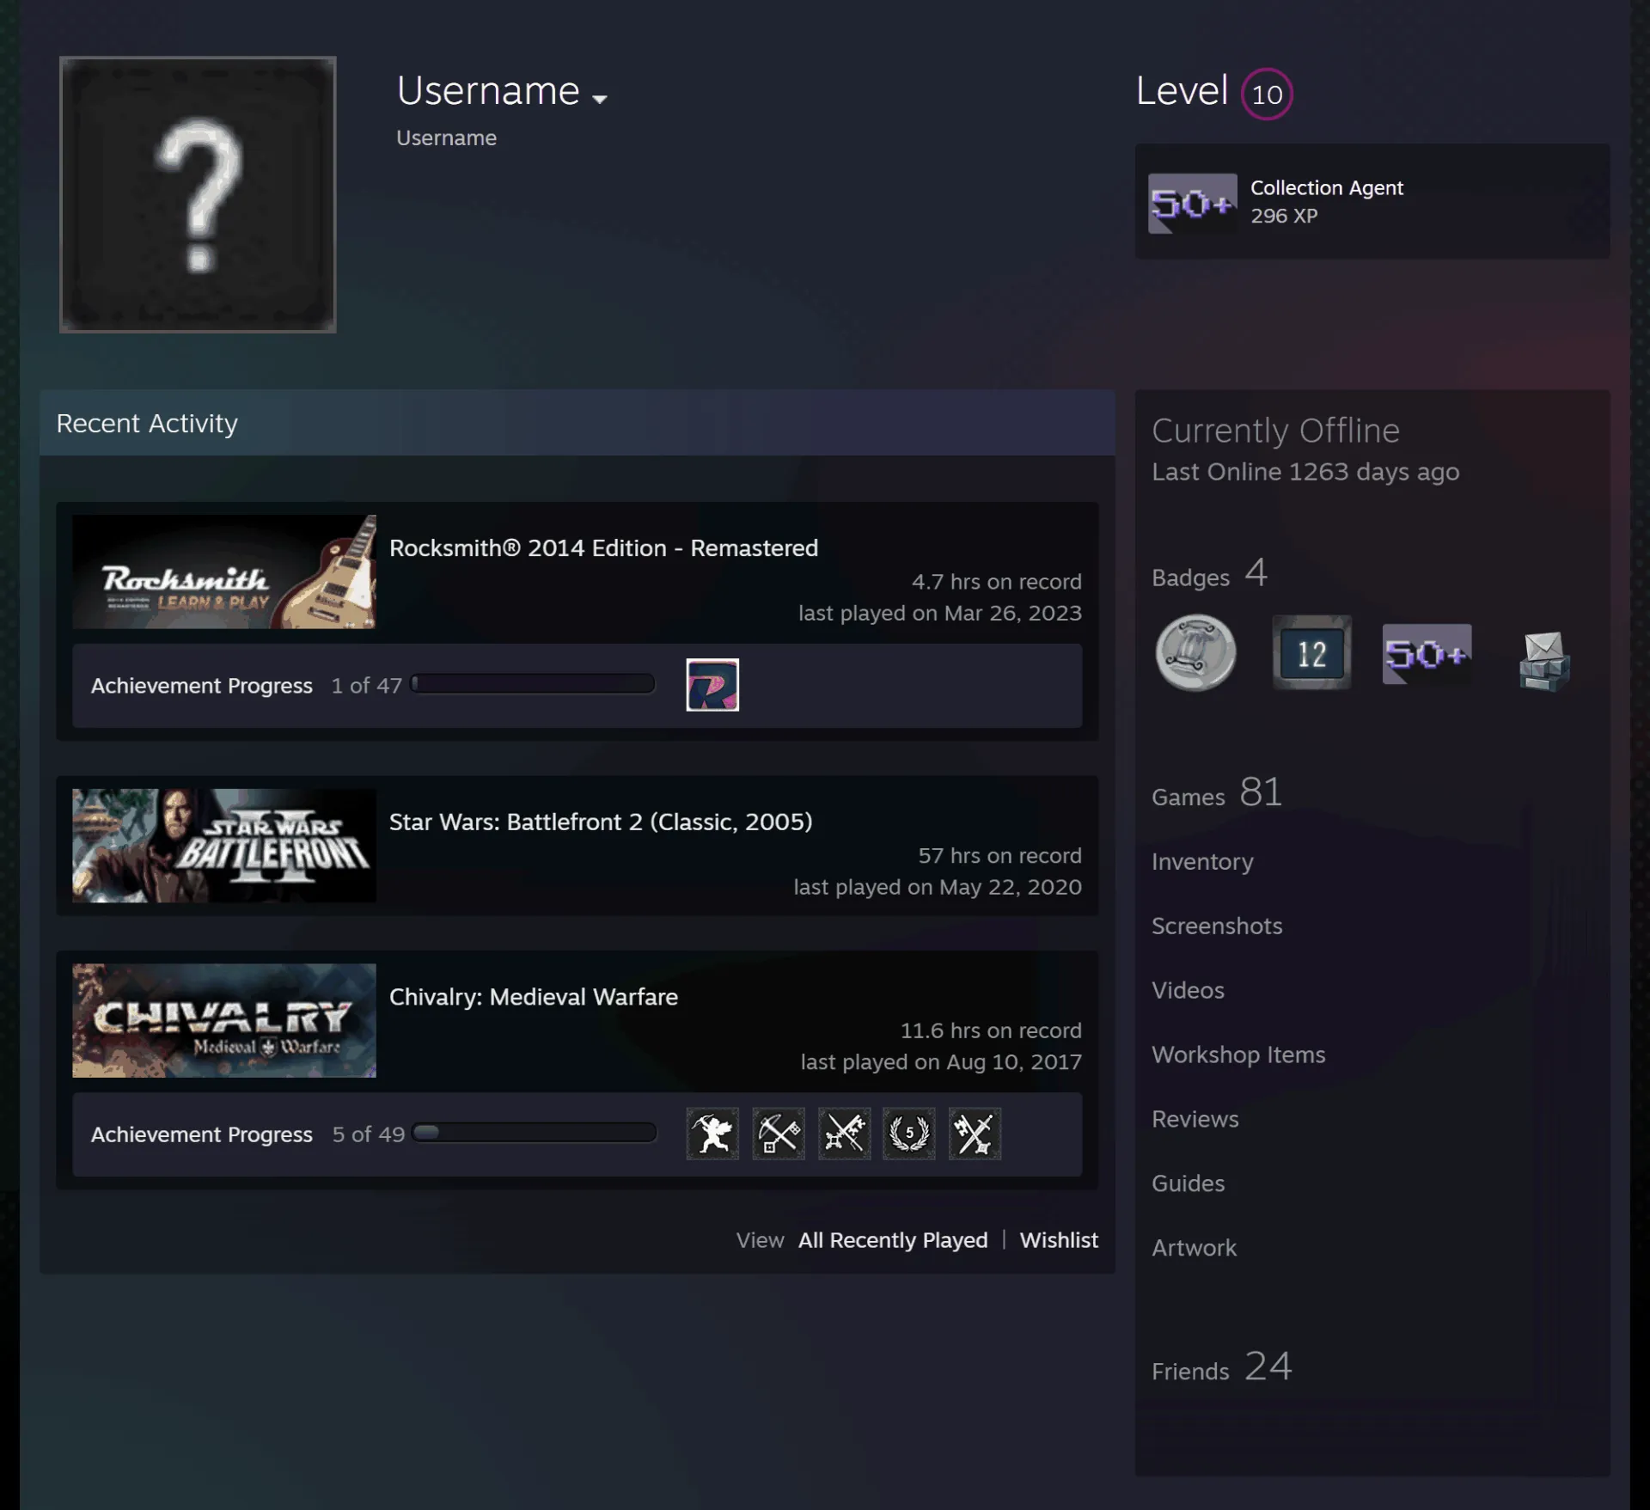The image size is (1650, 1510).
Task: Click the silver pillar community badge
Action: point(1195,653)
